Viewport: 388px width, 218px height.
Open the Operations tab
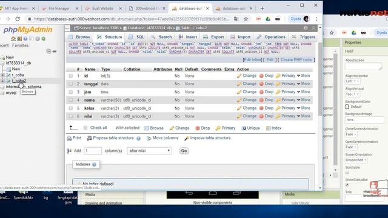[x=271, y=37]
